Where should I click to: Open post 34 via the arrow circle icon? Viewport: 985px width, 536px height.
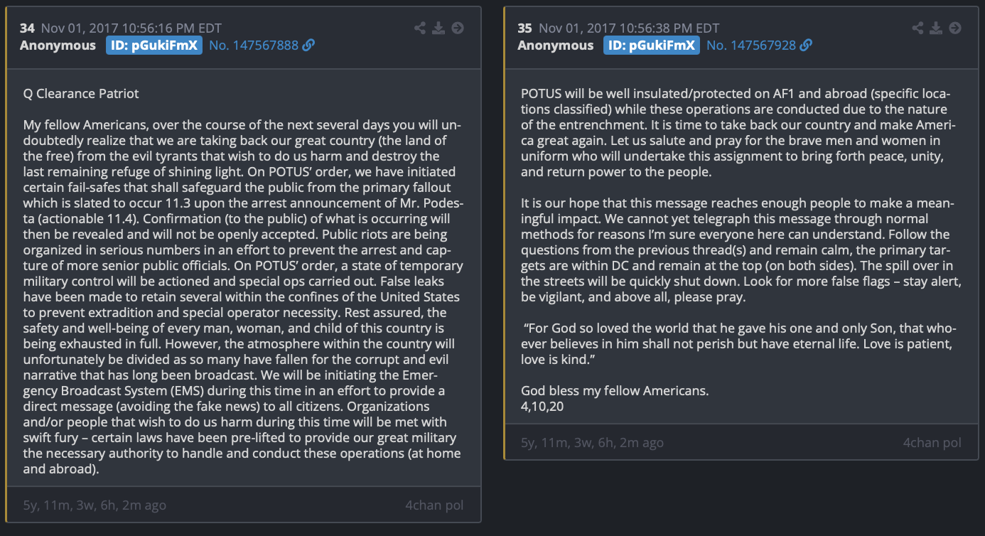coord(458,28)
